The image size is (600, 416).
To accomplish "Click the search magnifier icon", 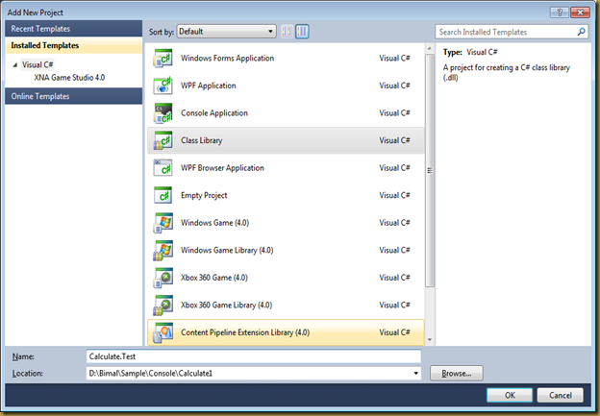I will pos(581,32).
